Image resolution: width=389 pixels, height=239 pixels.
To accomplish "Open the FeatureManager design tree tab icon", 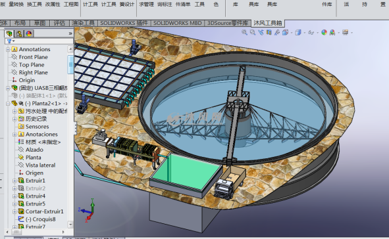I will point(9,33).
